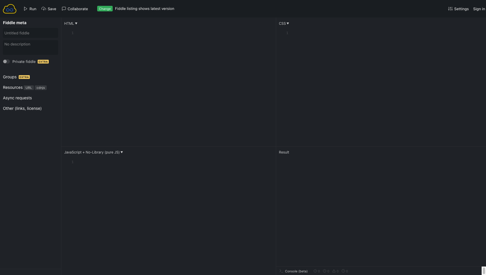486x275 pixels.
Task: Open Settings with the sliders icon
Action: click(x=450, y=9)
